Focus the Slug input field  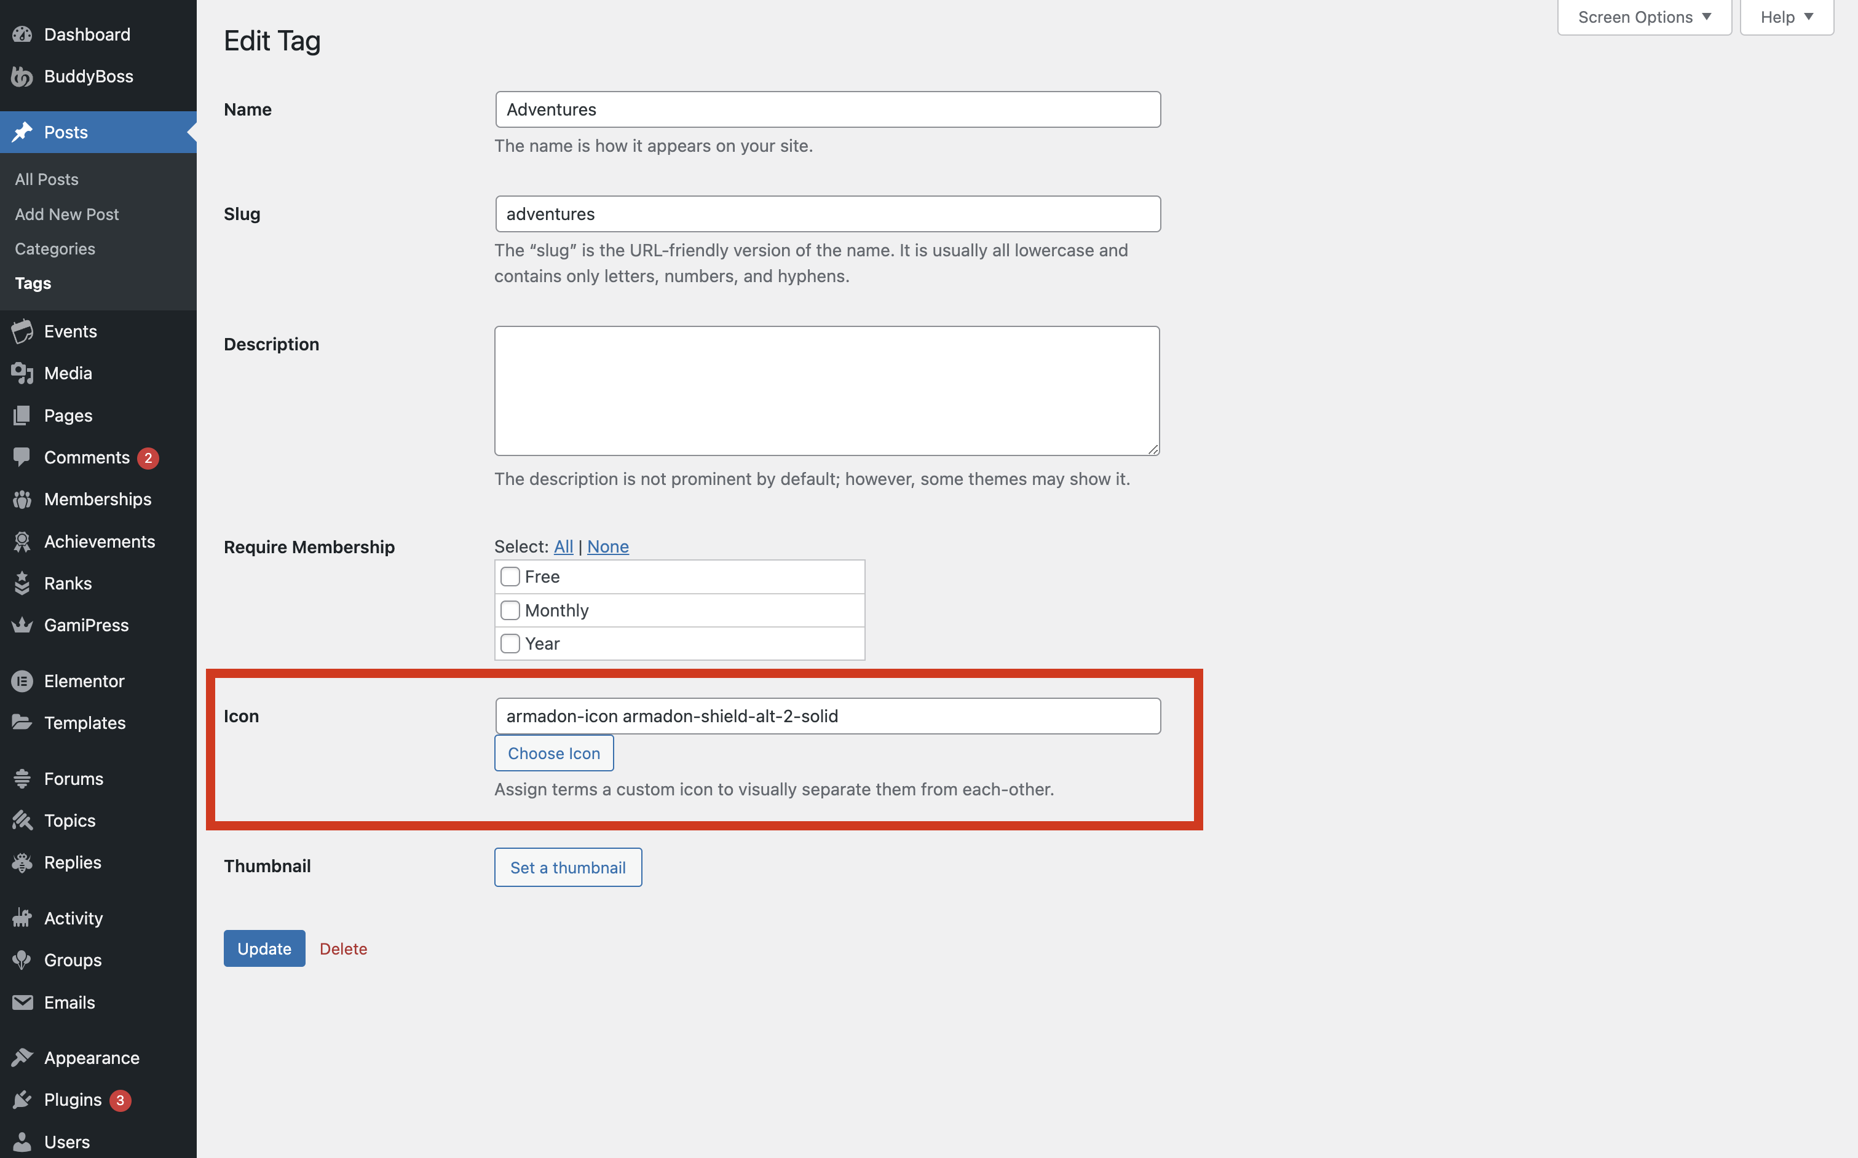828,214
